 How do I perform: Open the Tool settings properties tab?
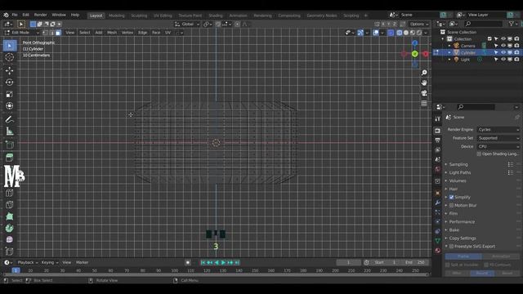[438, 119]
